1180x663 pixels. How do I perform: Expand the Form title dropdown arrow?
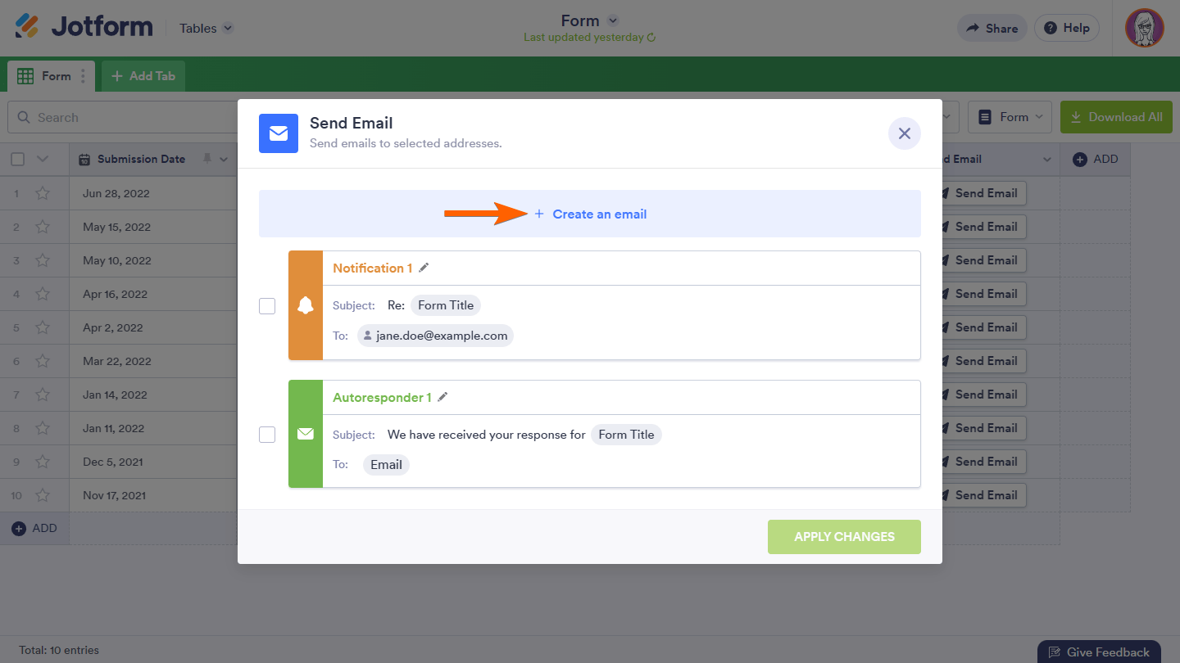(x=613, y=20)
